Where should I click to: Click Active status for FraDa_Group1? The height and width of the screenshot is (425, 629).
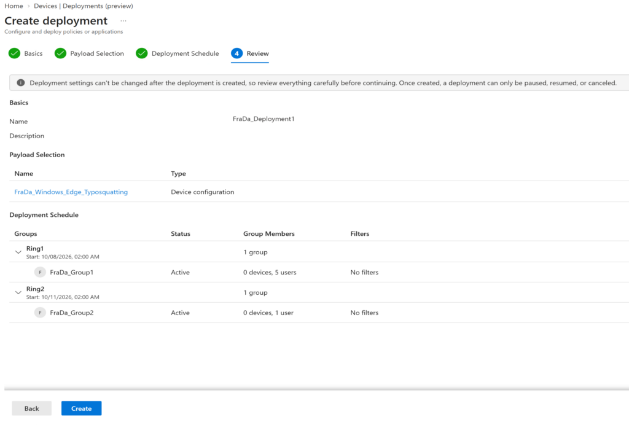[180, 272]
